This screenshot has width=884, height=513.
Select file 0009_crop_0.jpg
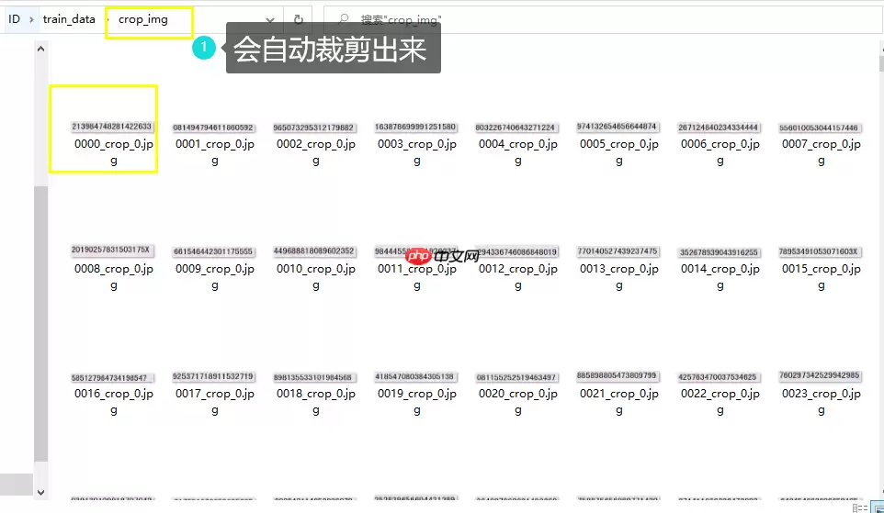pyautogui.click(x=215, y=268)
